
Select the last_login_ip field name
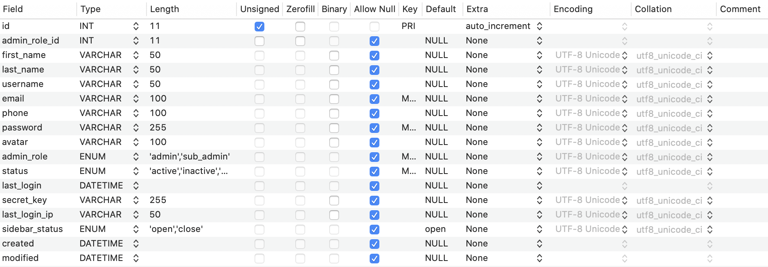click(x=27, y=215)
